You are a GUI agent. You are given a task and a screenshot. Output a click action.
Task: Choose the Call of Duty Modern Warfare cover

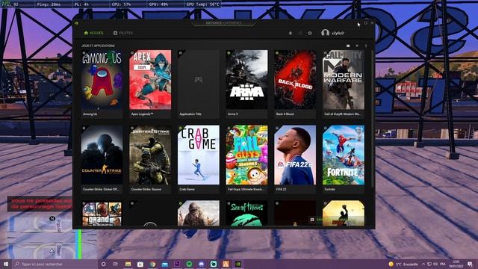(344, 80)
